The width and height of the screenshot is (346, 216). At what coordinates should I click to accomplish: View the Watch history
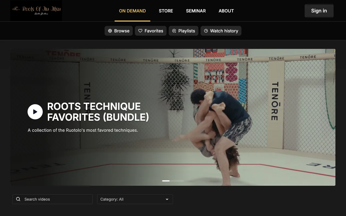[x=221, y=31]
